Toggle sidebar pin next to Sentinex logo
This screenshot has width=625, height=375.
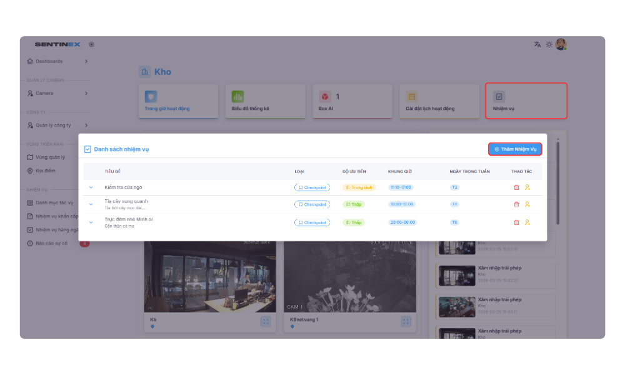tap(91, 44)
